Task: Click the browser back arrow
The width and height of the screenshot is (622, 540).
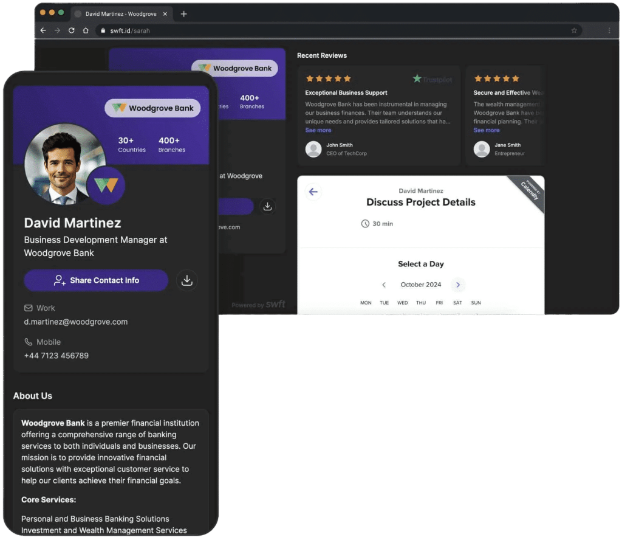Action: tap(43, 30)
